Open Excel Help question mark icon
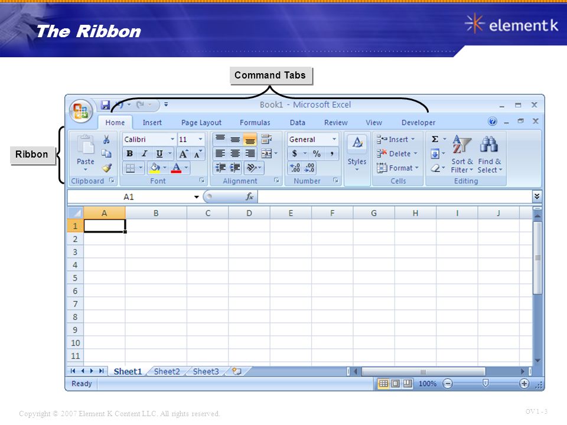567x425 pixels. click(493, 122)
